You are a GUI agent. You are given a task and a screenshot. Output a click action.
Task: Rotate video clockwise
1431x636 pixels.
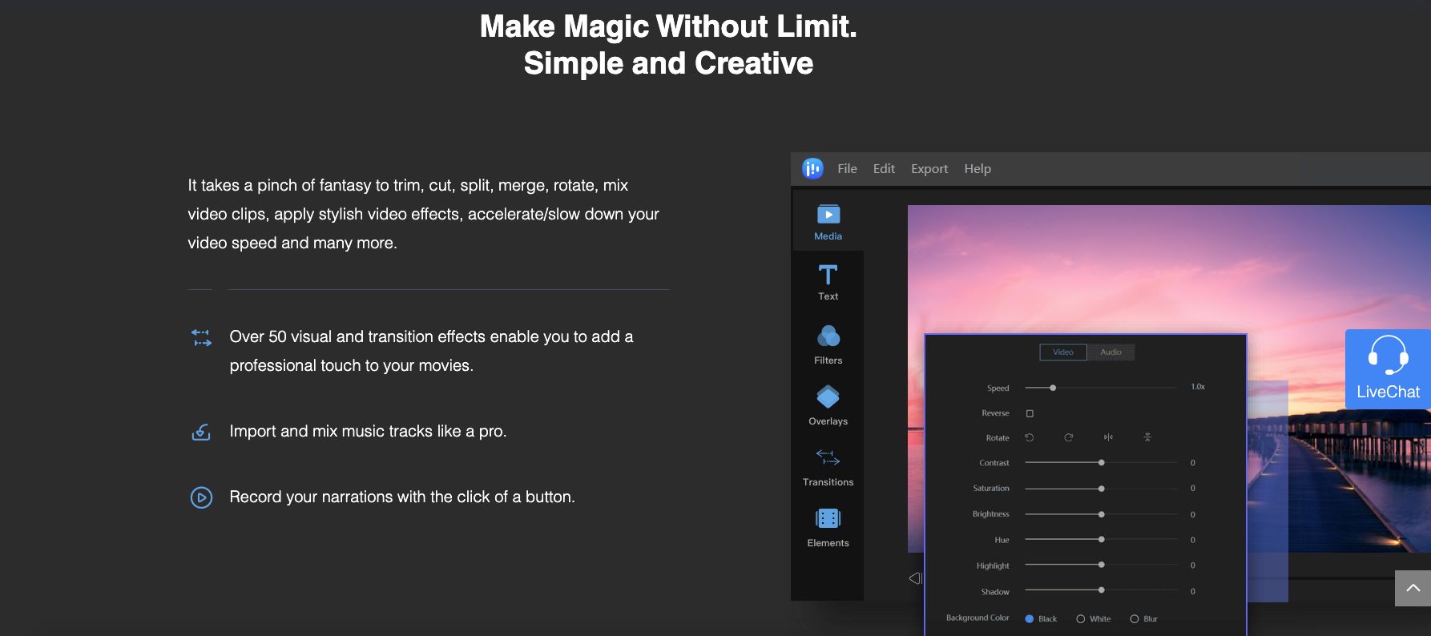[x=1068, y=437]
